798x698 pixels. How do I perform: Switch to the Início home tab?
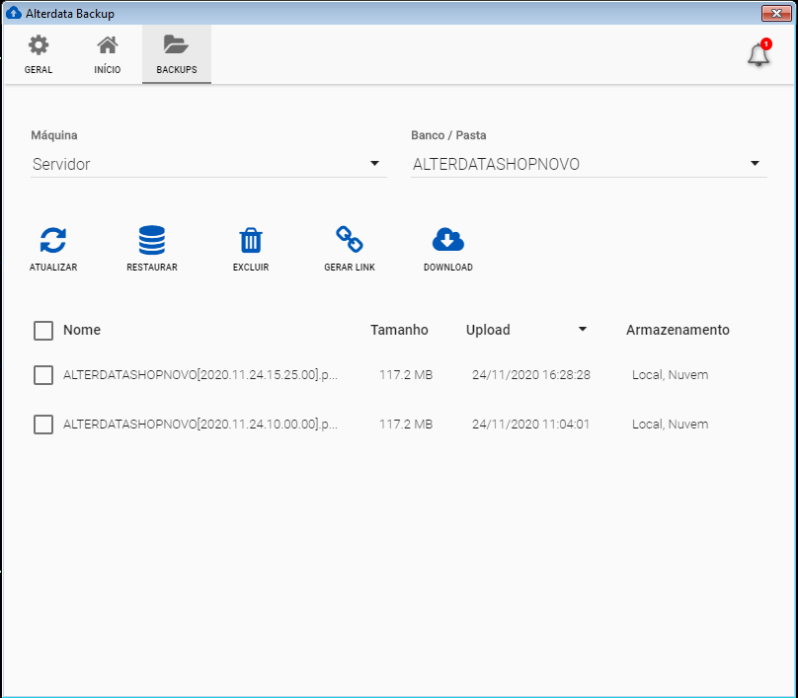108,54
